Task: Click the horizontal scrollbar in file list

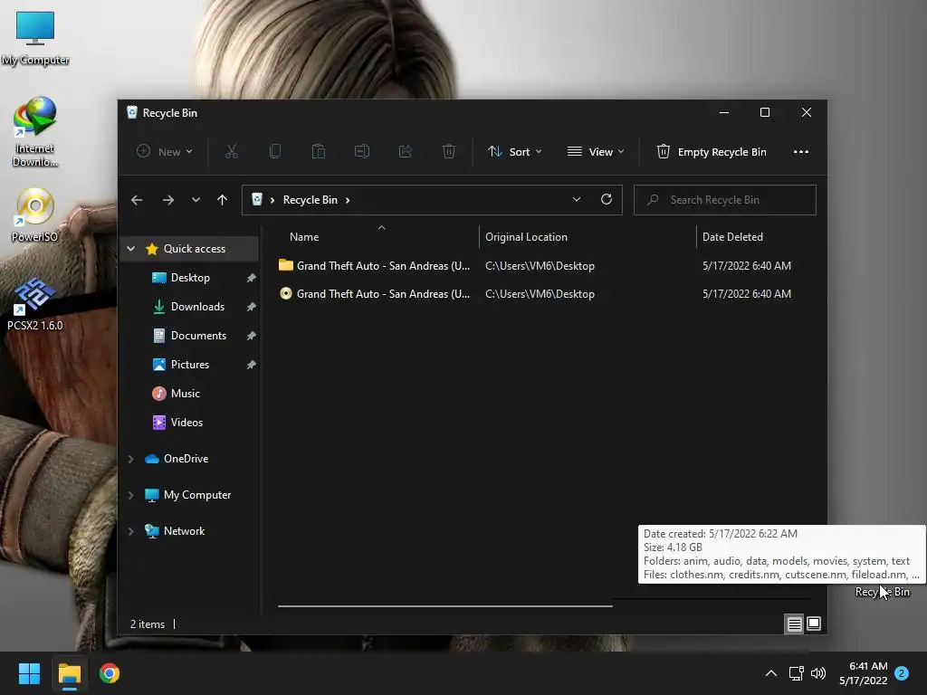Action: (445, 605)
